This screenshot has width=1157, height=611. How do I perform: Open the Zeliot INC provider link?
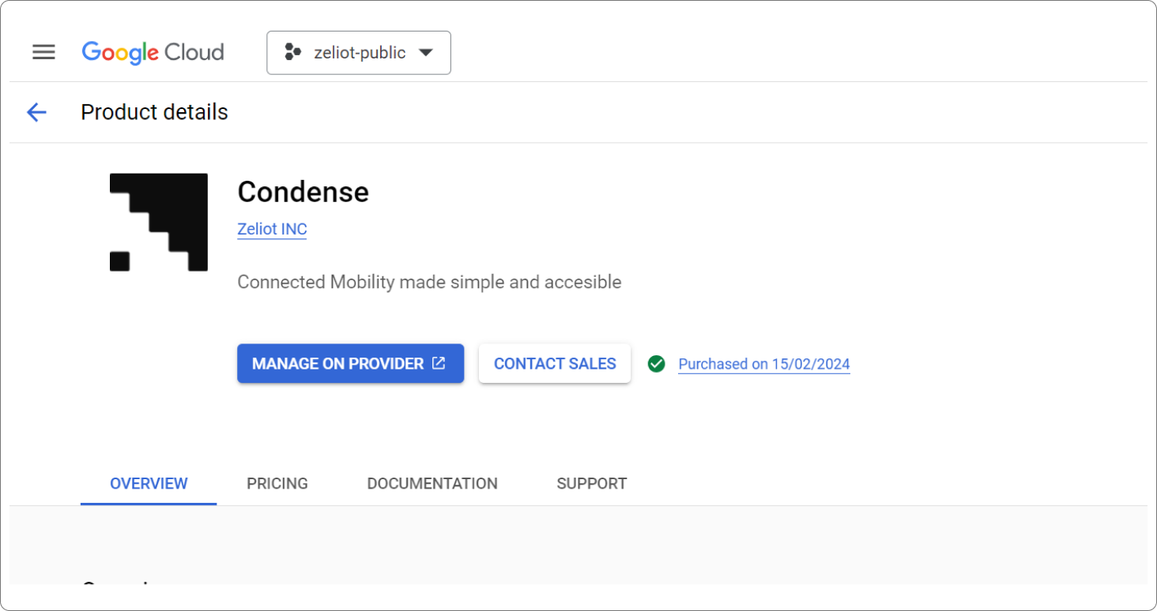pyautogui.click(x=272, y=229)
